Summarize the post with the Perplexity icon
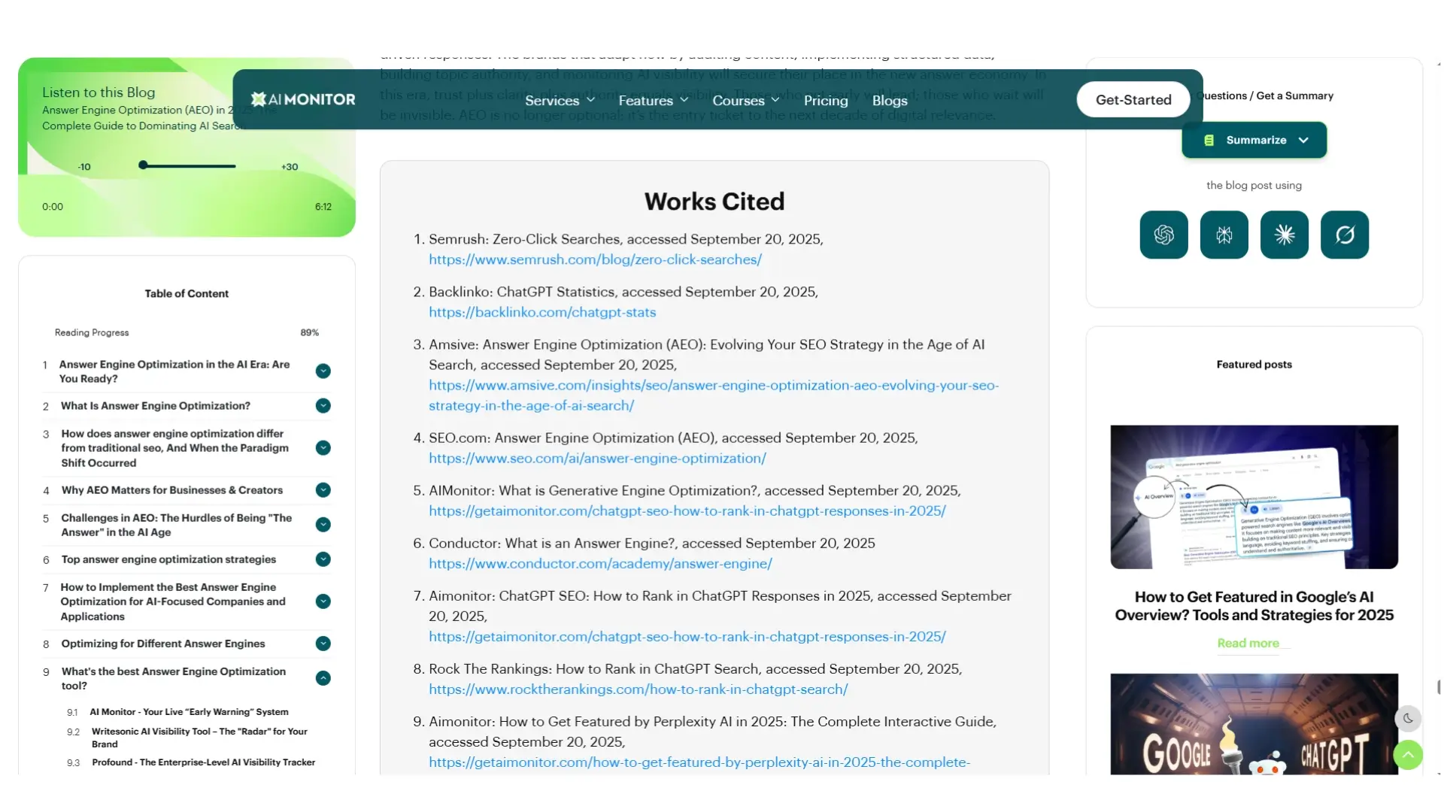Viewport: 1444px width, 812px height. (1224, 235)
